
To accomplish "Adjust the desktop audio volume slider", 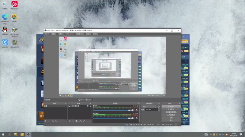I will (x=112, y=118).
